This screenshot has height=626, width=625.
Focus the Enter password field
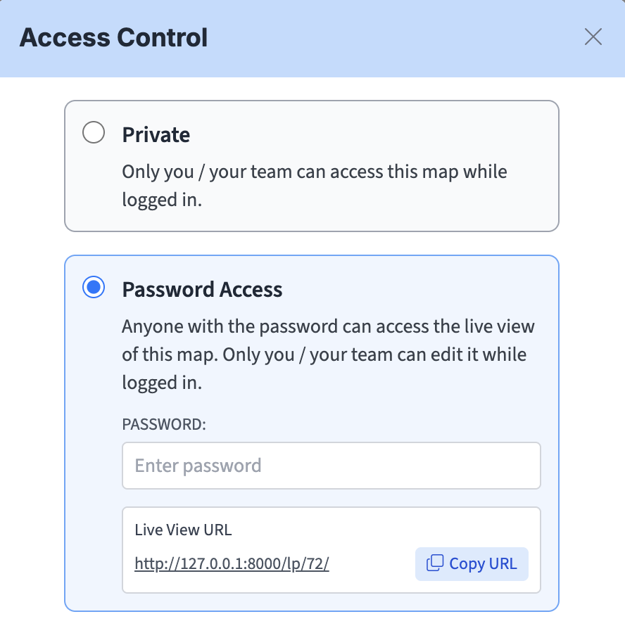[x=331, y=466]
